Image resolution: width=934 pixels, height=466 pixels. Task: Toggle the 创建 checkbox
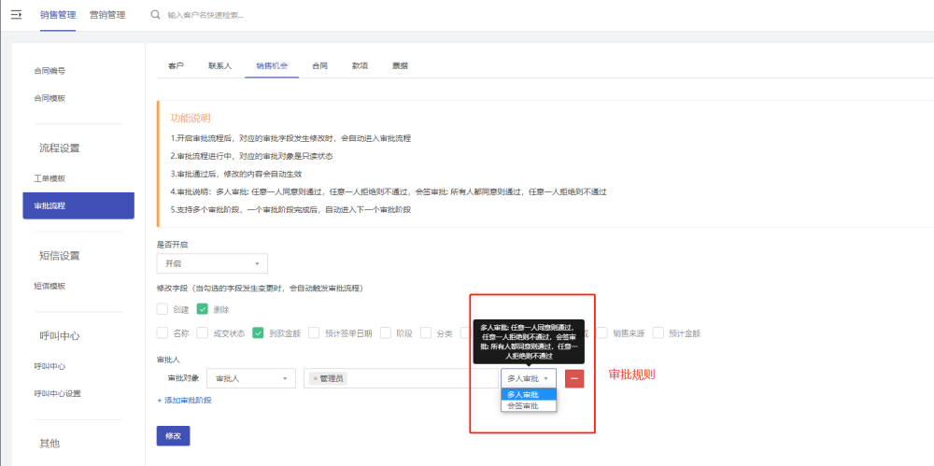[x=163, y=309]
